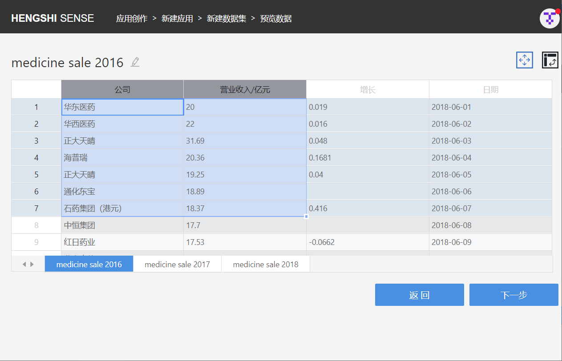Click the growth cell 0.016
Screen dimensions: 562x361
(368, 124)
